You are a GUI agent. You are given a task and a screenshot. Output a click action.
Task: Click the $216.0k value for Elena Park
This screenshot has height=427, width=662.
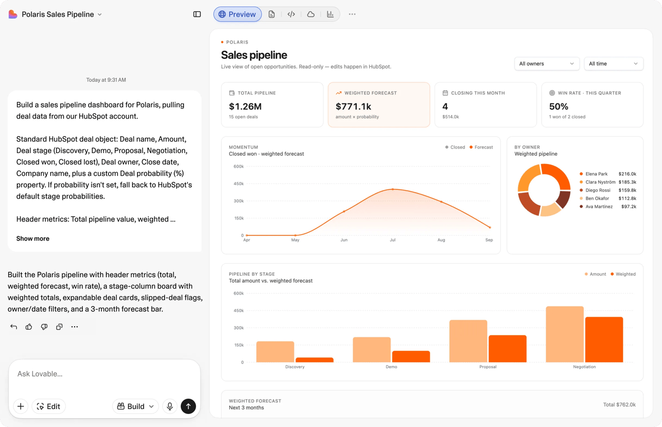[627, 174]
